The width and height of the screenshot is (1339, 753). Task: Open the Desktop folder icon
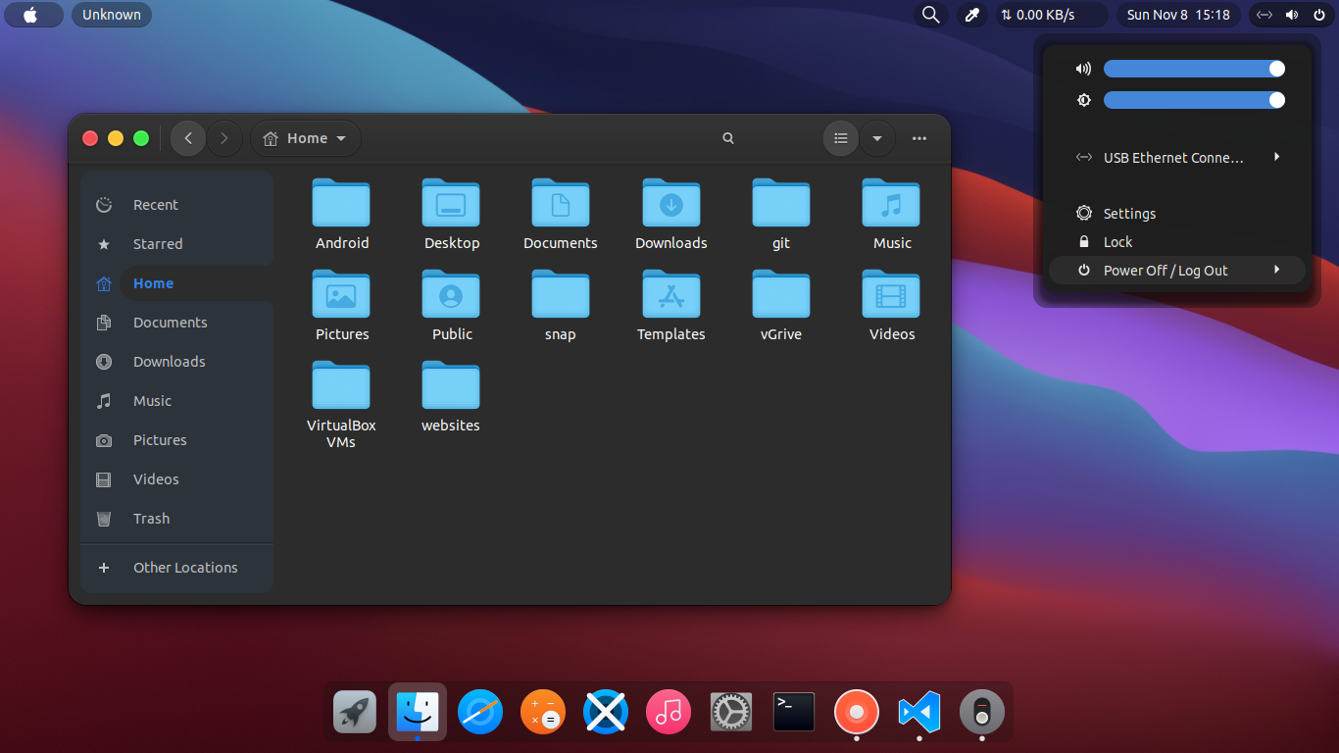(x=452, y=204)
